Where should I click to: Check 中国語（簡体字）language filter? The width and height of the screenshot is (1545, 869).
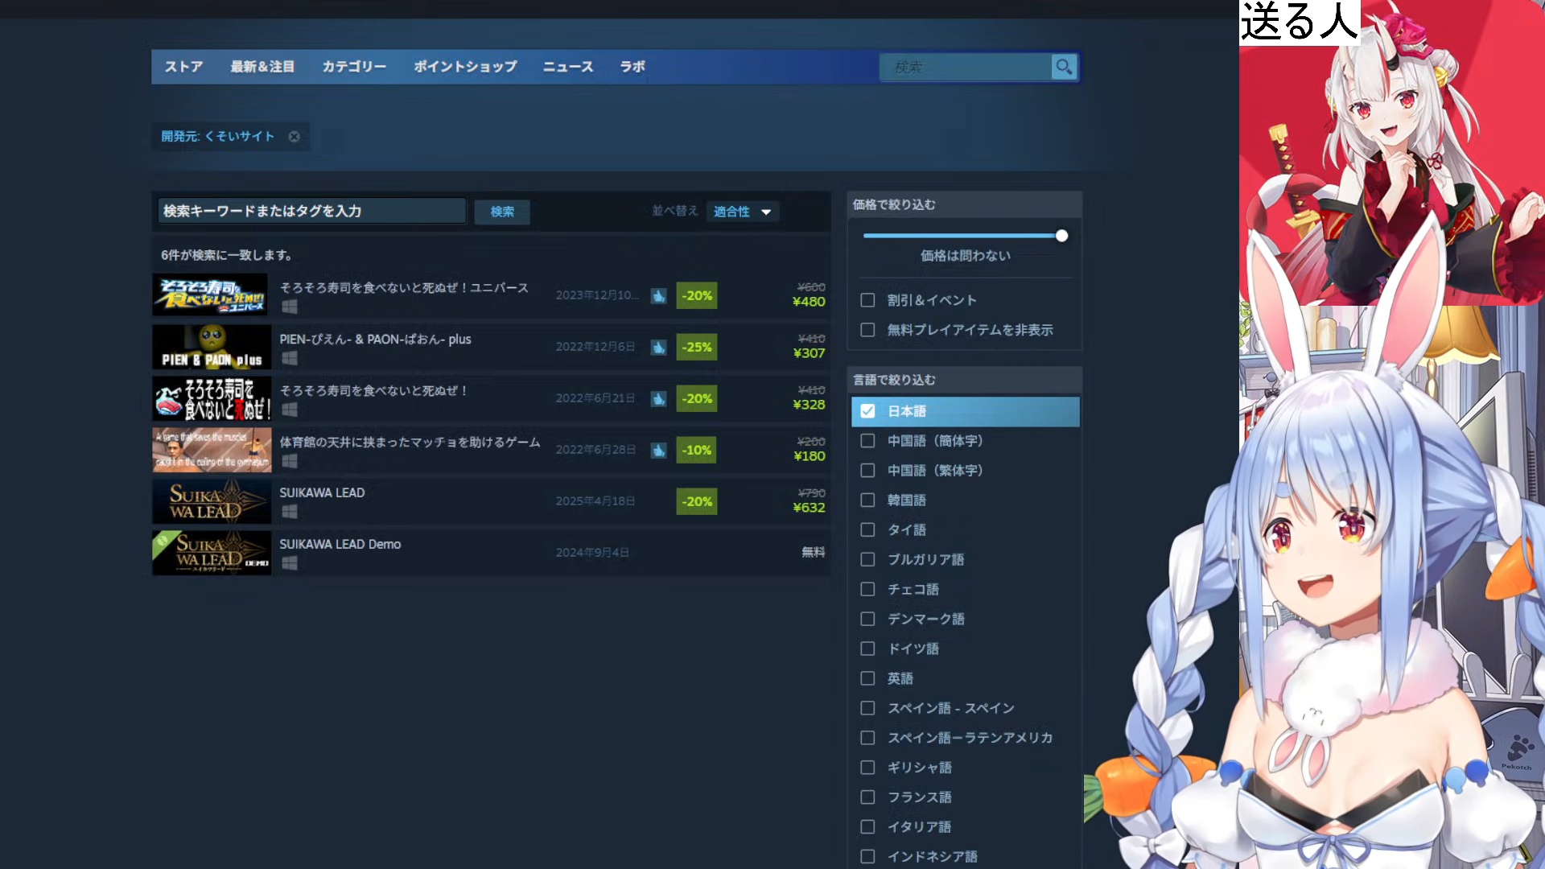[x=867, y=441]
